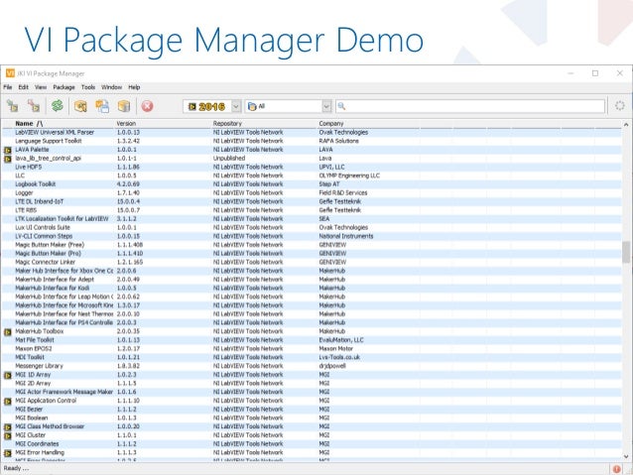Click the scrollbar down arrow
Screen dimensions: 633x475
[x=626, y=456]
